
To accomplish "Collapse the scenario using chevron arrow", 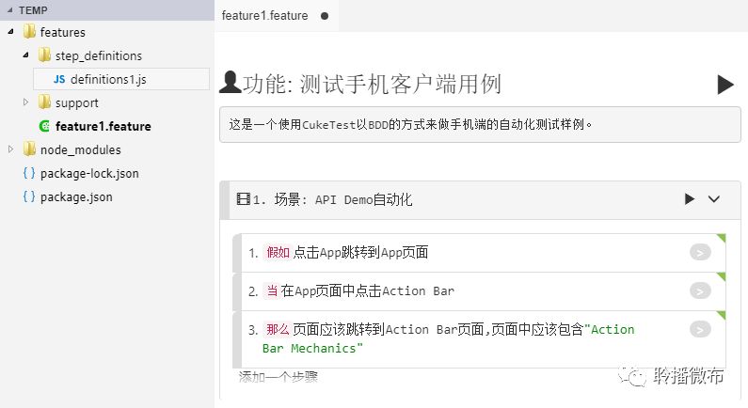I will coord(713,198).
